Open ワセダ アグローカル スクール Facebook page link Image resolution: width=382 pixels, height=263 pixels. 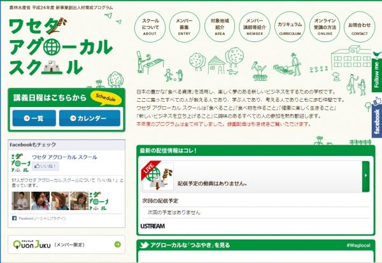64,157
